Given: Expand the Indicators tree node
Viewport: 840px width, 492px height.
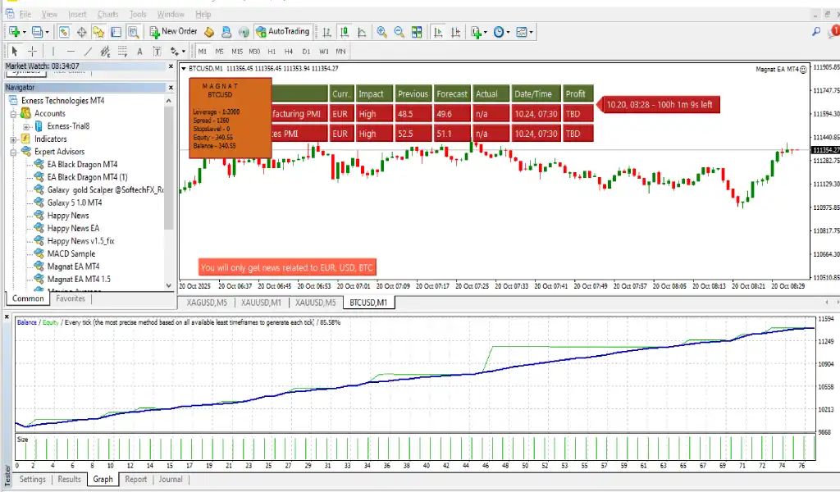Looking at the screenshot, I should click(x=15, y=139).
